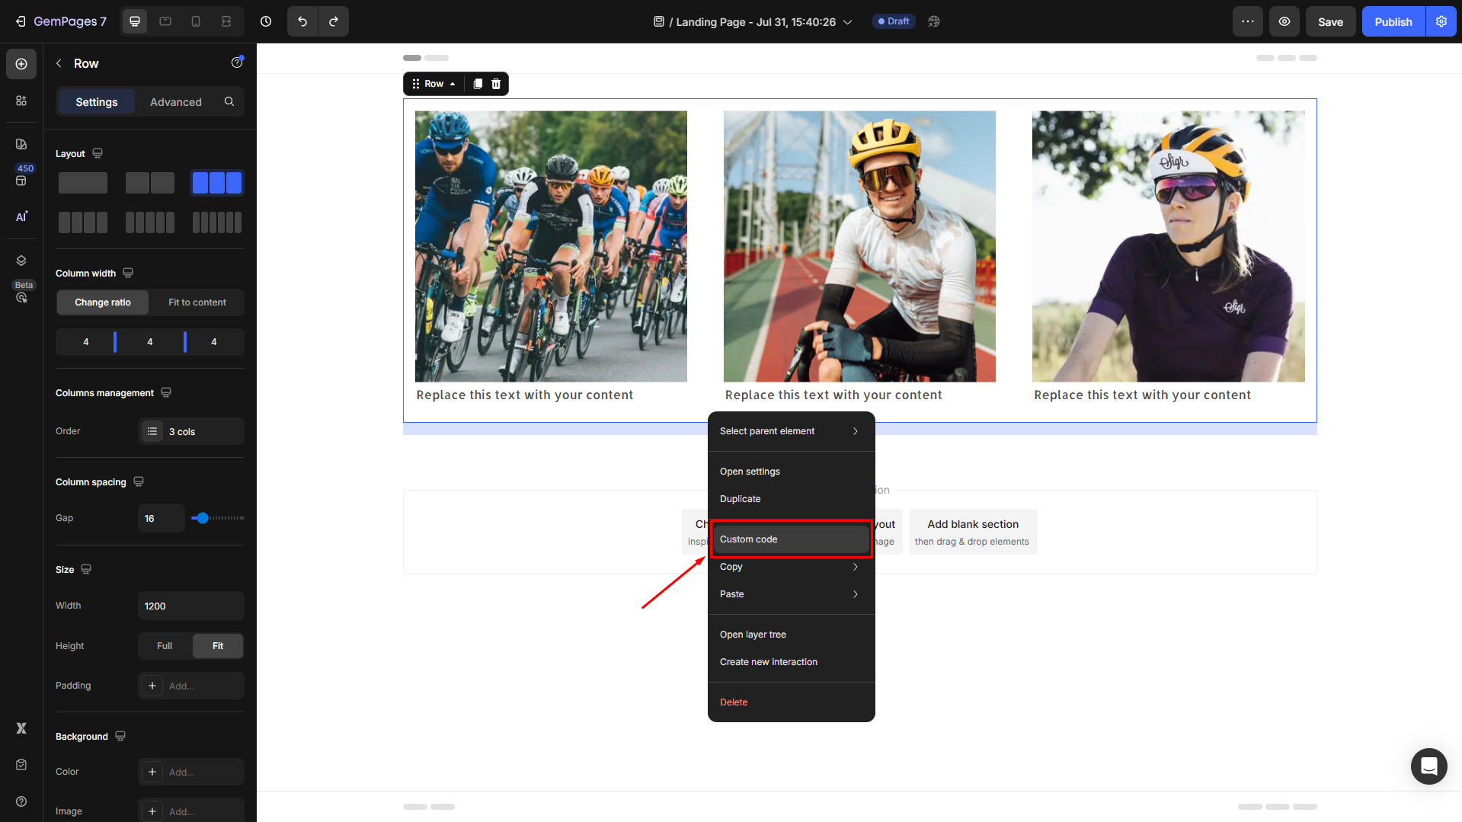1462x822 pixels.
Task: Delete row using toolbar trash icon
Action: 496,84
